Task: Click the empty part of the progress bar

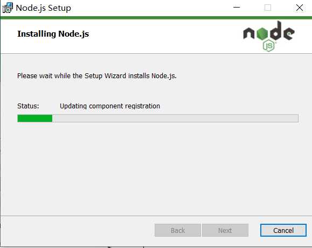Action: tap(175, 118)
